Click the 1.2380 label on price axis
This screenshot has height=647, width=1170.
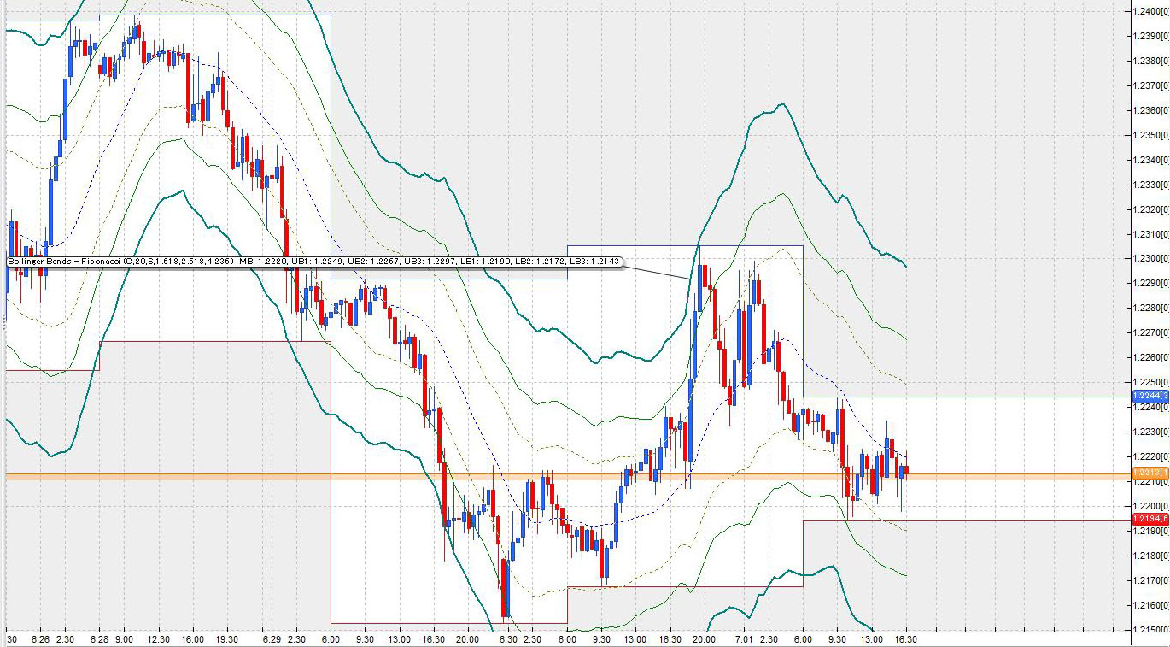(x=1150, y=61)
